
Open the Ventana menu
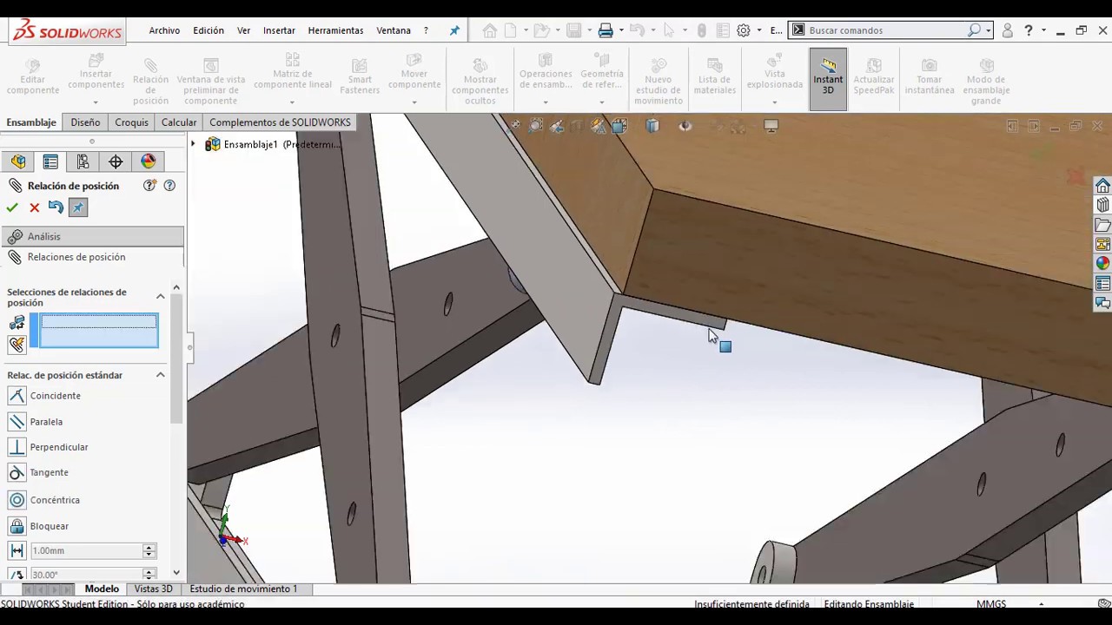point(394,30)
